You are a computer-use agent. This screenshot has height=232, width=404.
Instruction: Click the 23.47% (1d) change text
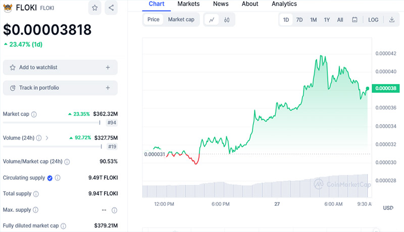pos(26,44)
